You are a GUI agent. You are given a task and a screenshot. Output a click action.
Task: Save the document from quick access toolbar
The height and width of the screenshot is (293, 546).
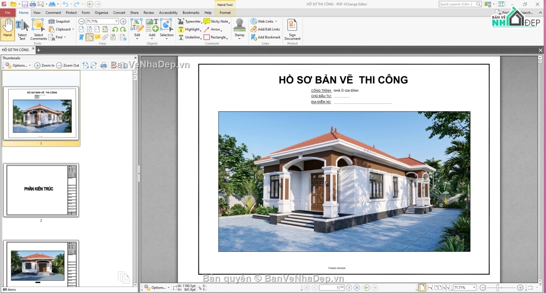[25, 4]
